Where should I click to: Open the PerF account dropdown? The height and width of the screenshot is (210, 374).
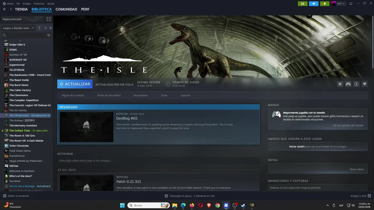(x=338, y=3)
